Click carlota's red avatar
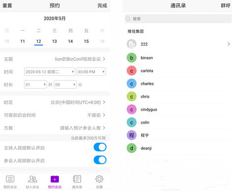 131,70
